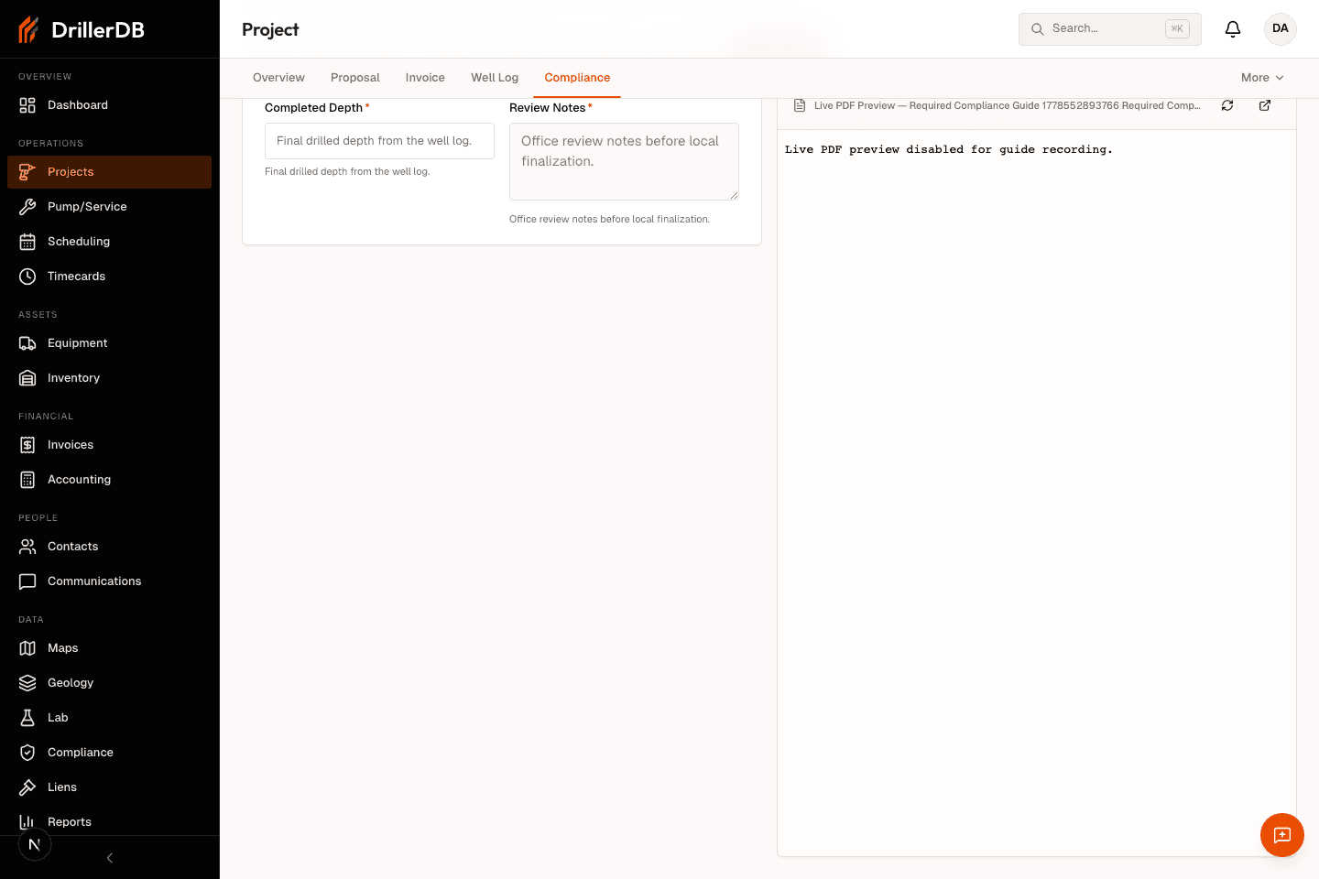Open the Dashboard grid icon
Screen dimensions: 1319x879
pos(27,105)
